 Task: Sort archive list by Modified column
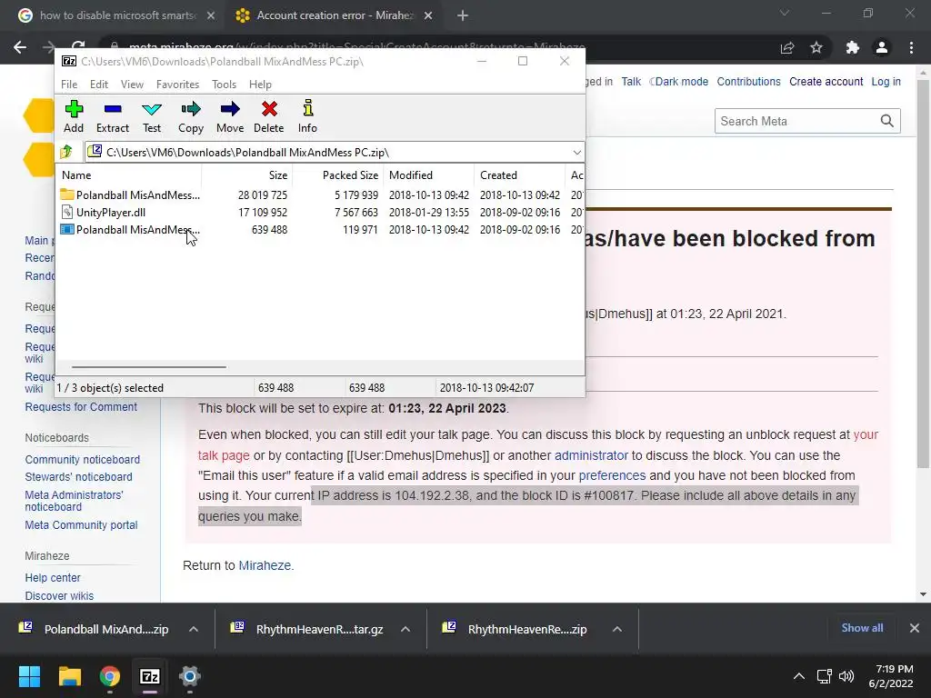pos(428,175)
